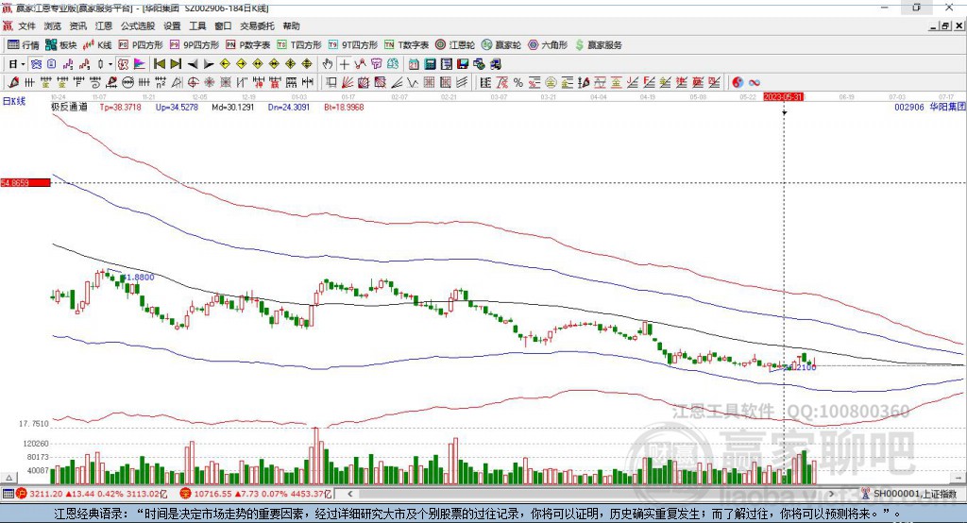
Task: Select the crosshair cursor tool
Action: (345, 63)
